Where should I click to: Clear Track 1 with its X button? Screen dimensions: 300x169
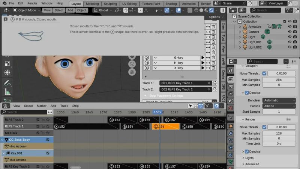click(209, 83)
